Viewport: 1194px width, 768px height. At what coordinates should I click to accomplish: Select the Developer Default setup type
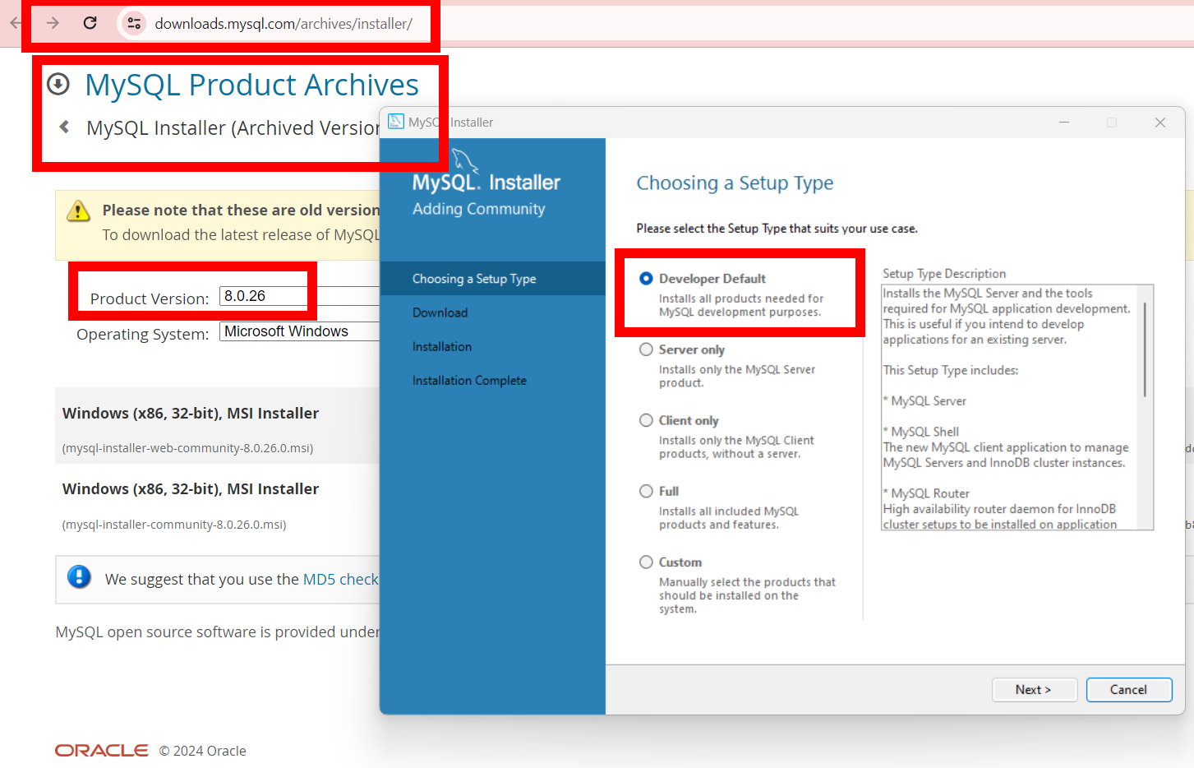(x=647, y=279)
